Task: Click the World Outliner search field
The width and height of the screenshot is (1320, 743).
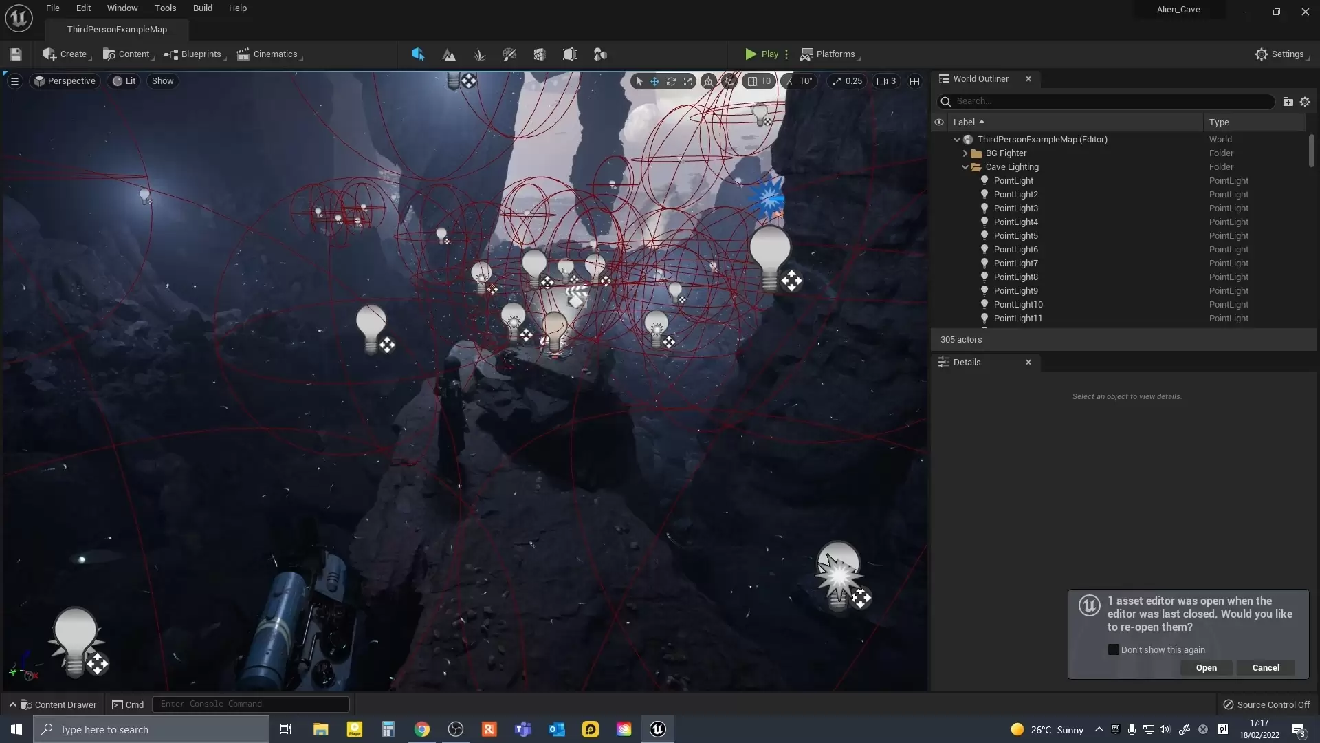Action: click(1107, 101)
